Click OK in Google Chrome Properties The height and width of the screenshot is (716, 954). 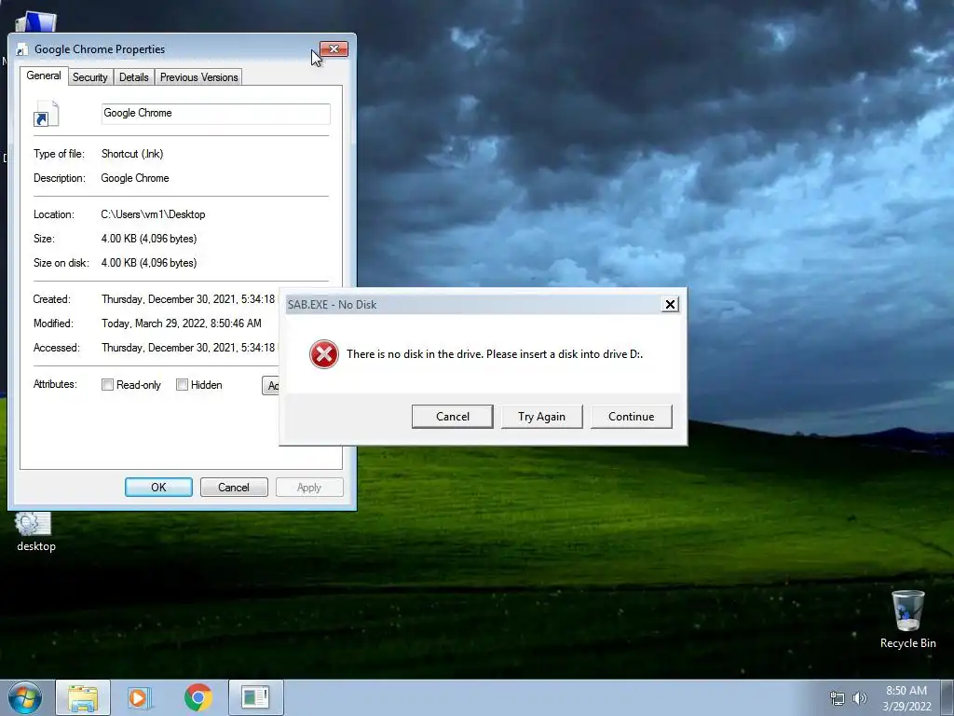158,487
